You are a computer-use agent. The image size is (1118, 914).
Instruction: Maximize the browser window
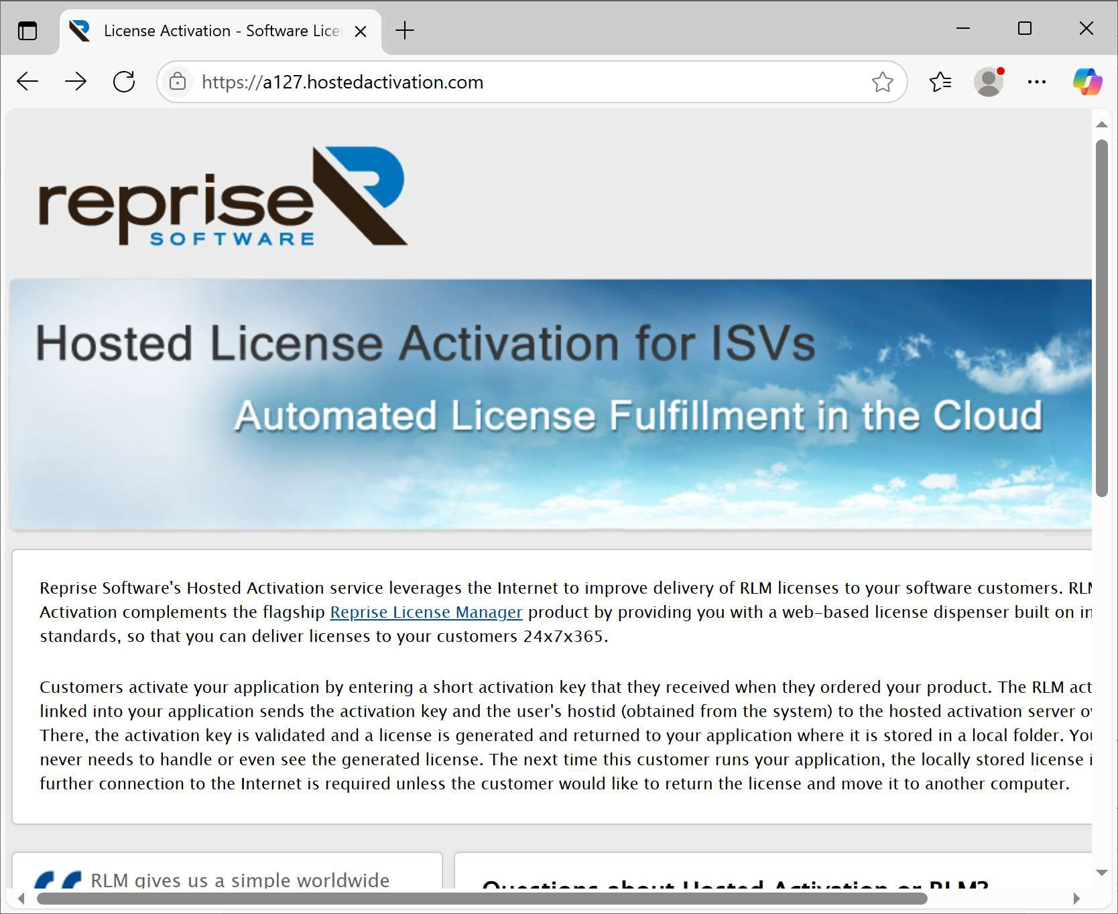[x=1025, y=28]
